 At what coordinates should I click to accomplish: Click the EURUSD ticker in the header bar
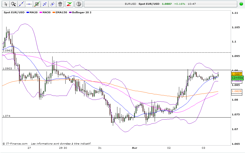coord(130,4)
